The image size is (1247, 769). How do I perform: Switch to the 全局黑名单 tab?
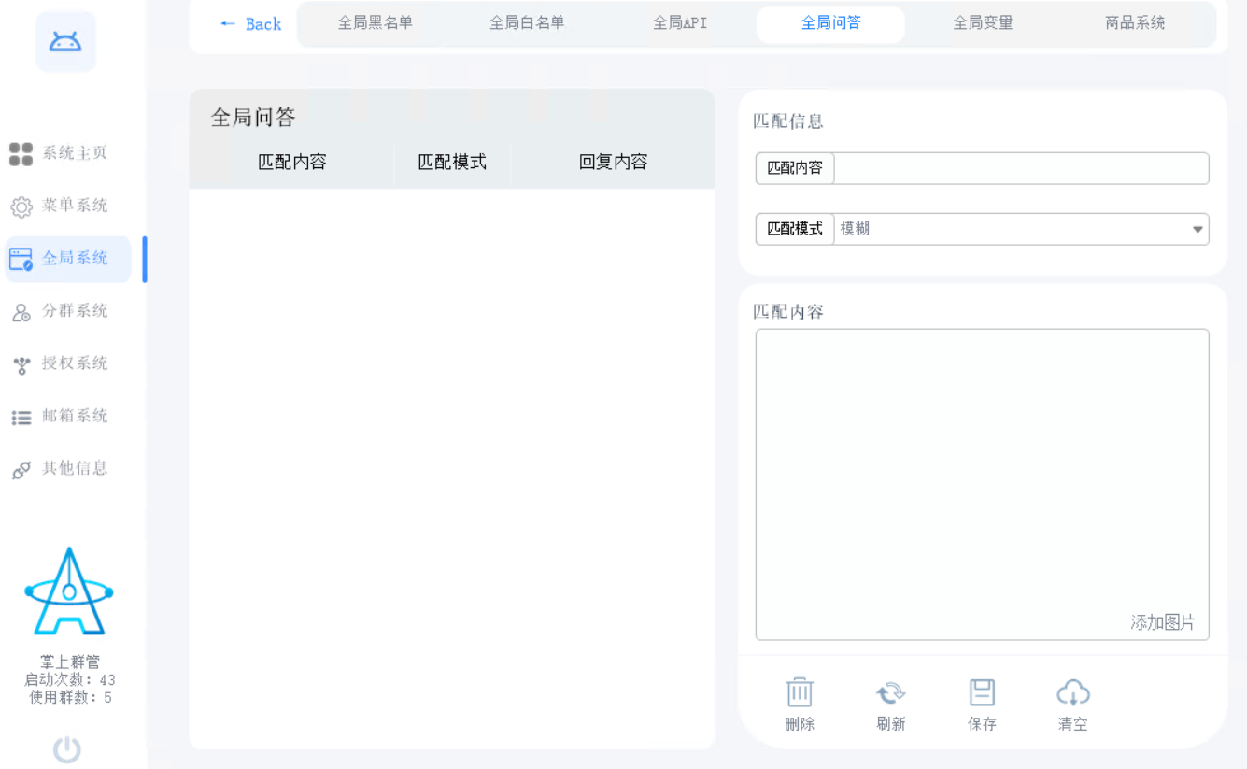tap(375, 23)
